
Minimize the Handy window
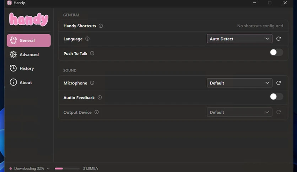[255, 2]
